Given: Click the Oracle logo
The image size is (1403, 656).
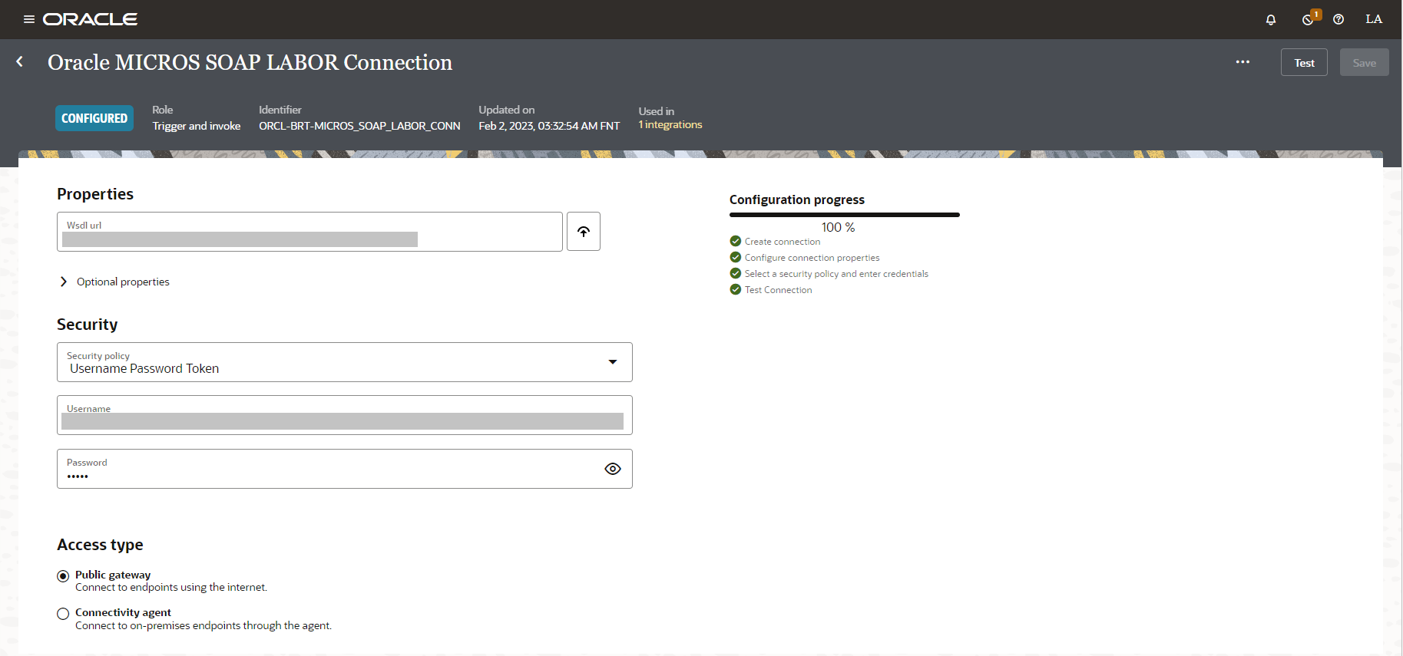Looking at the screenshot, I should (91, 19).
